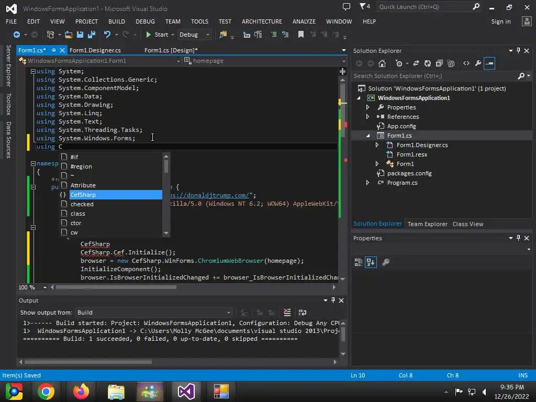Open the DEBUG menu
Viewport: 536px width, 402px height.
pos(146,21)
